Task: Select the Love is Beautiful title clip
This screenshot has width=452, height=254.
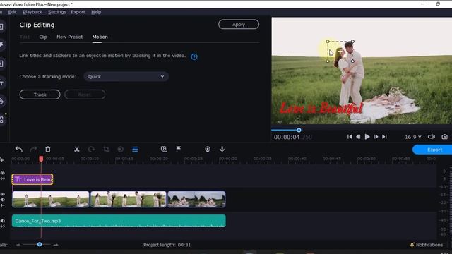Action: pyautogui.click(x=32, y=179)
